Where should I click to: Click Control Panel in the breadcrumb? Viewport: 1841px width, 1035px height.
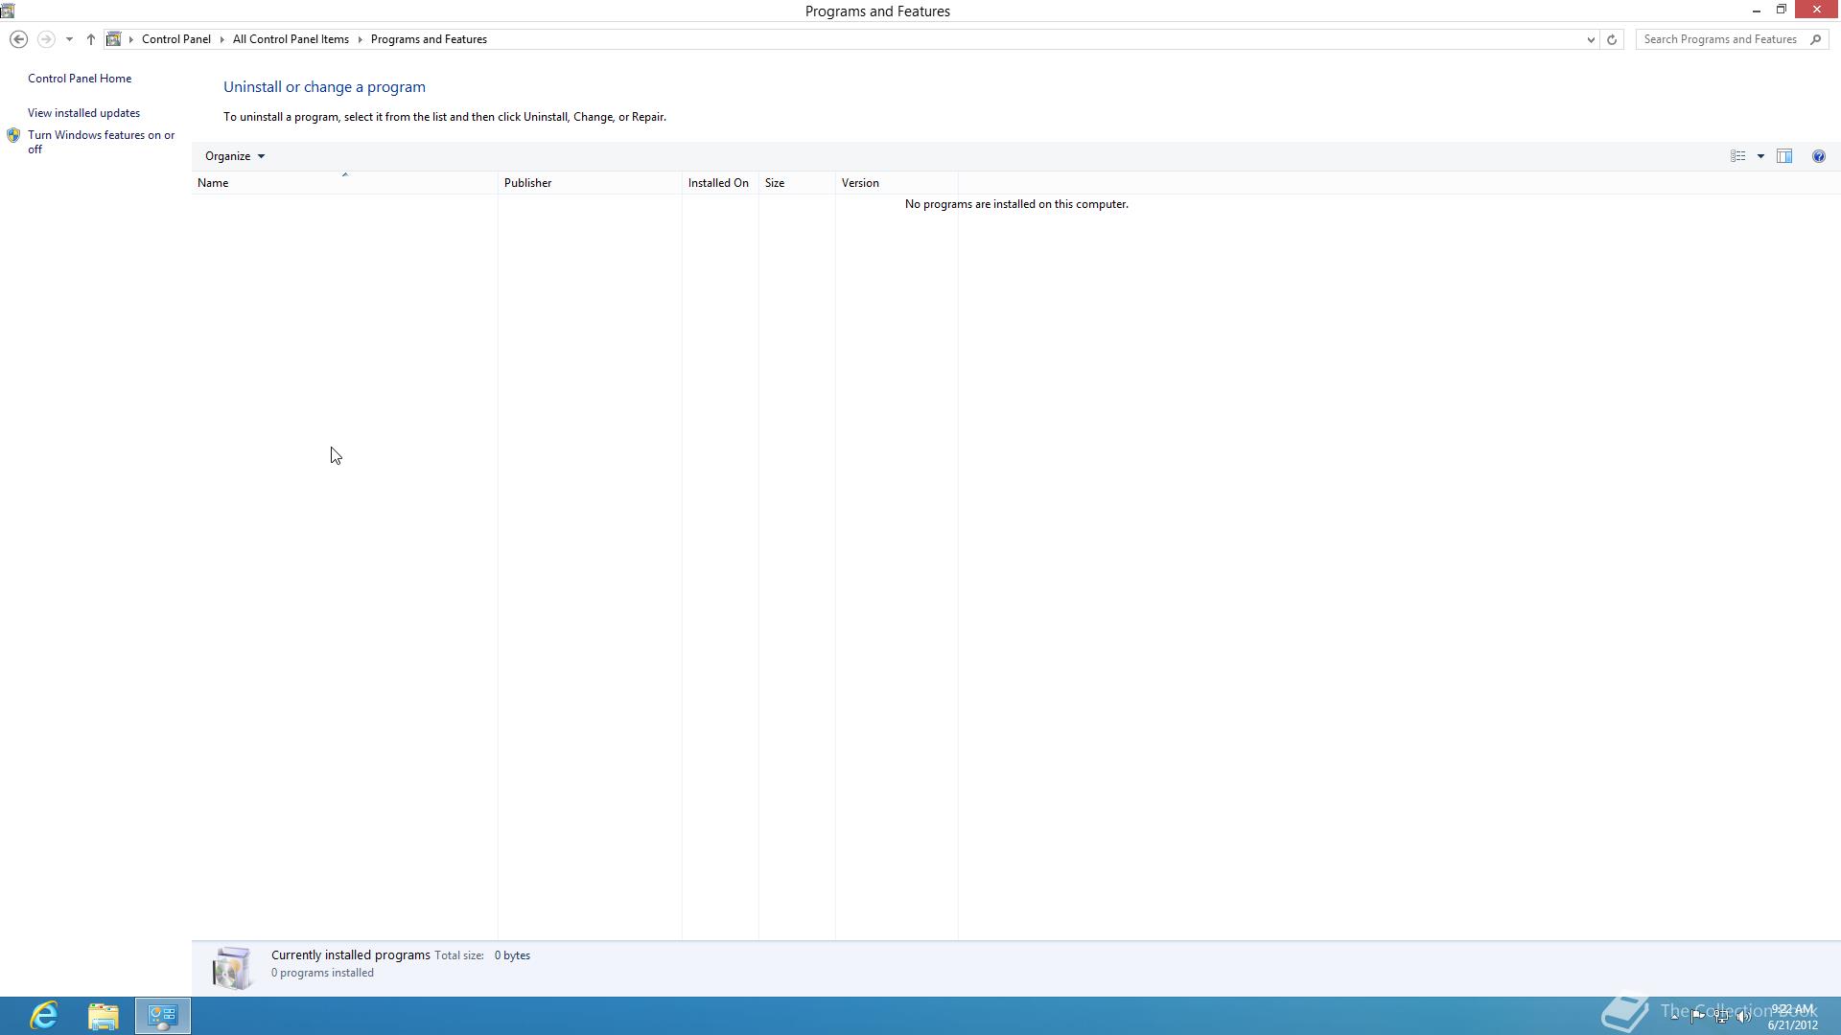(x=176, y=39)
